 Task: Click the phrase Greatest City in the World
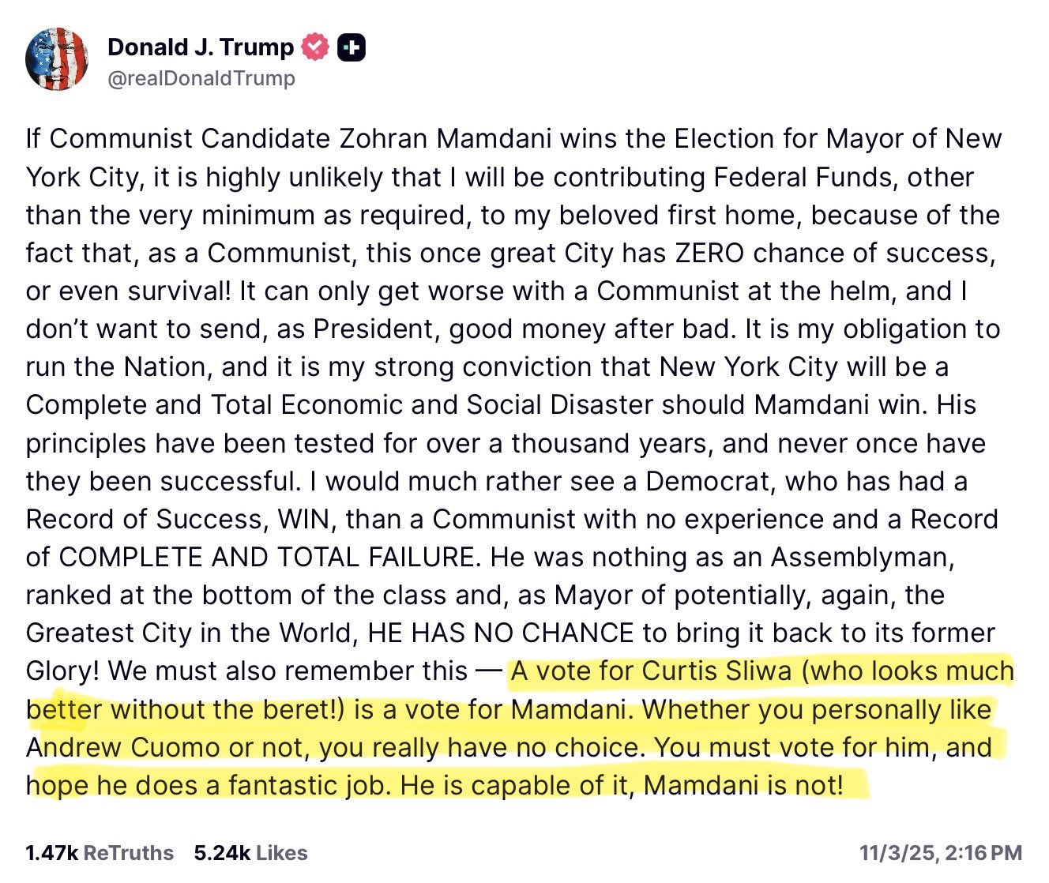(190, 633)
